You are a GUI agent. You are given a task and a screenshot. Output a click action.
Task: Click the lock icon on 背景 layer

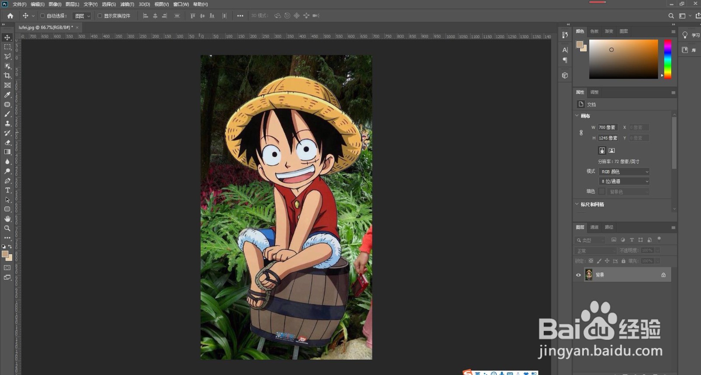pos(663,275)
